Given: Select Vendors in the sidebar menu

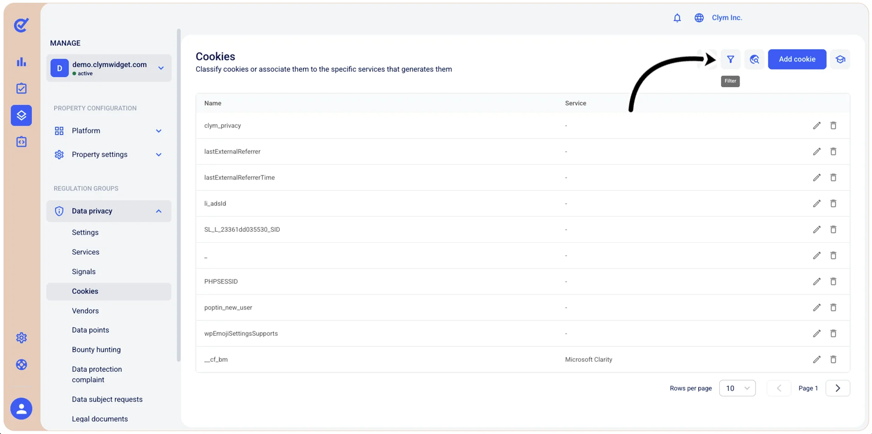Looking at the screenshot, I should click(85, 311).
